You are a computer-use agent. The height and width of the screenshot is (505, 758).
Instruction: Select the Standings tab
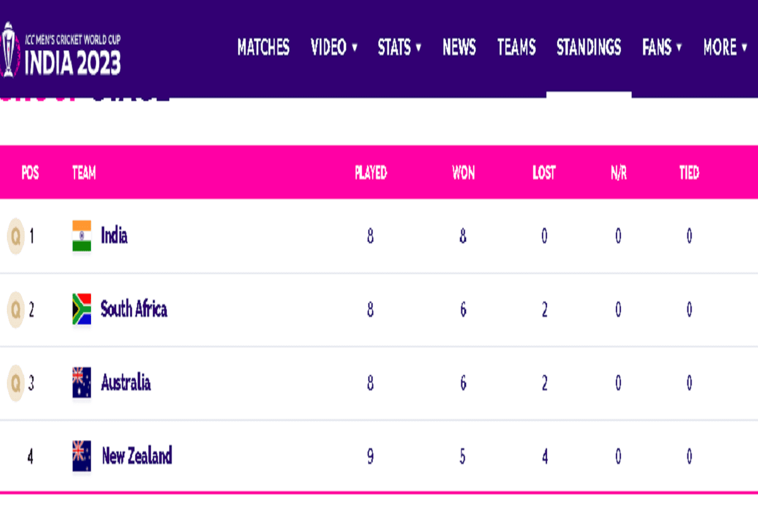[589, 47]
